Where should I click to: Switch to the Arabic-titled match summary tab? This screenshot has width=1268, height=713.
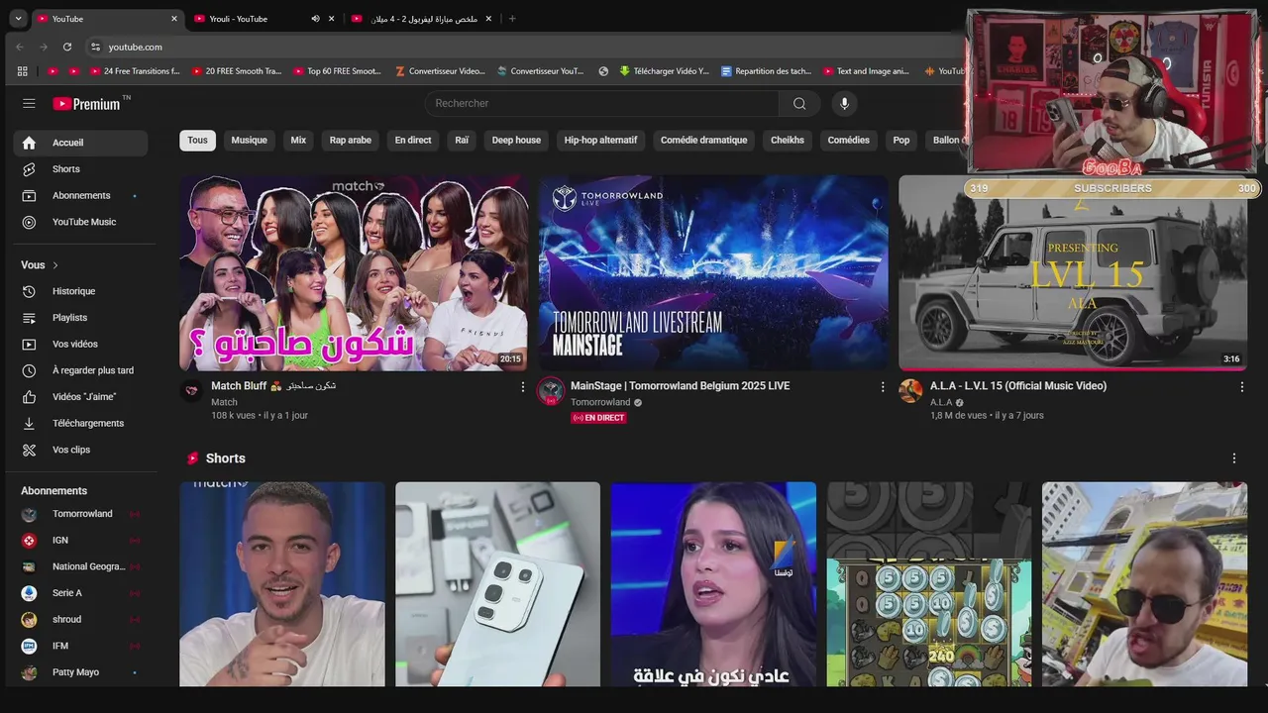coord(421,19)
